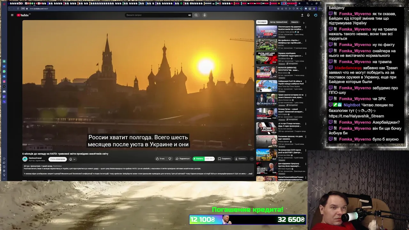This screenshot has width=409, height=230.
Task: Click the video title text 6 місяців до нападу на НАТО
Action: click(65, 154)
